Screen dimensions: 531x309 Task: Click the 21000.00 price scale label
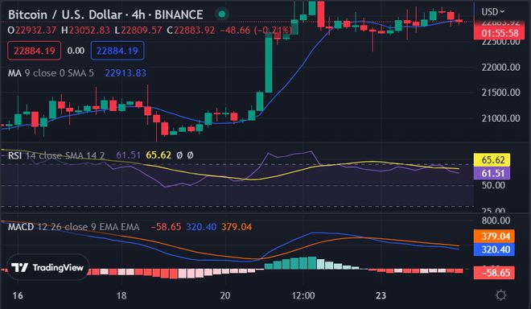(x=501, y=118)
